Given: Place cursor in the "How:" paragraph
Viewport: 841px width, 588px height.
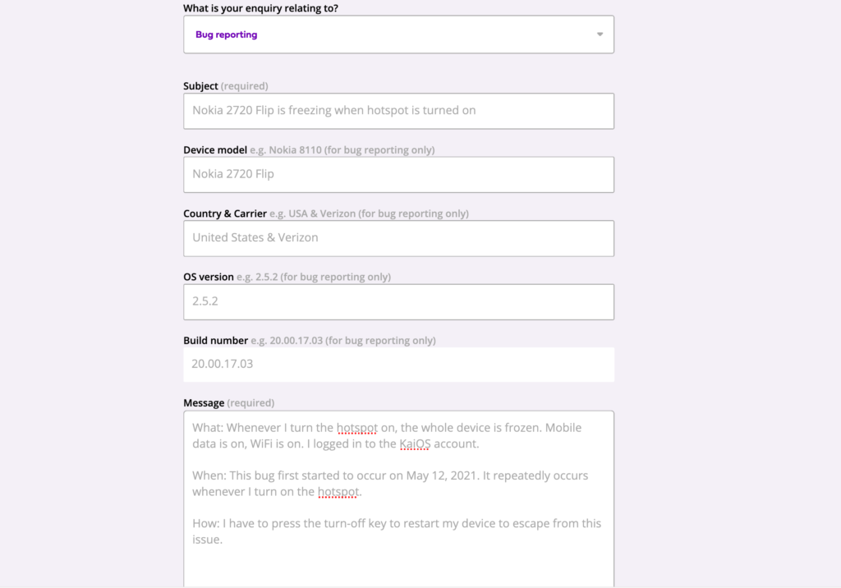Looking at the screenshot, I should click(397, 531).
